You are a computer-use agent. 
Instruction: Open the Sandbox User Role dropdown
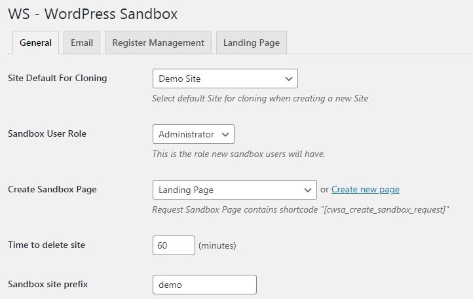pyautogui.click(x=193, y=134)
